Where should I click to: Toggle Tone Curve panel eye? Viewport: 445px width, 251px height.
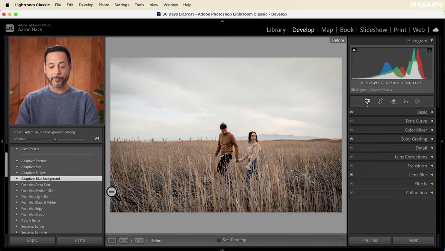[352, 121]
